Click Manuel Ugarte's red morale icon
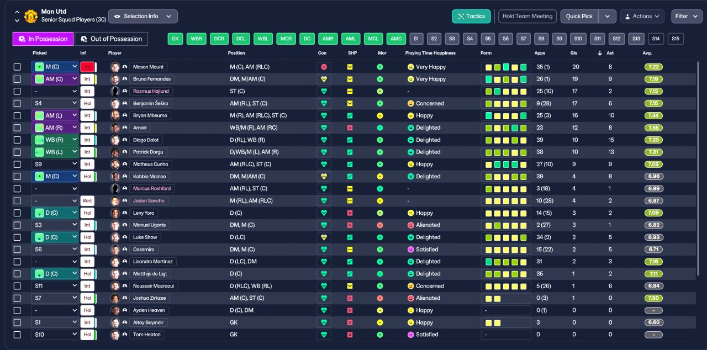 tap(380, 225)
